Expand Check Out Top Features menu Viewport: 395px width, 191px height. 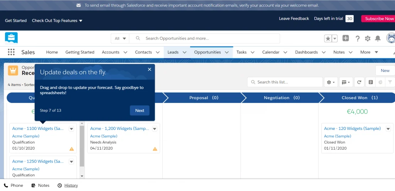coord(57,21)
